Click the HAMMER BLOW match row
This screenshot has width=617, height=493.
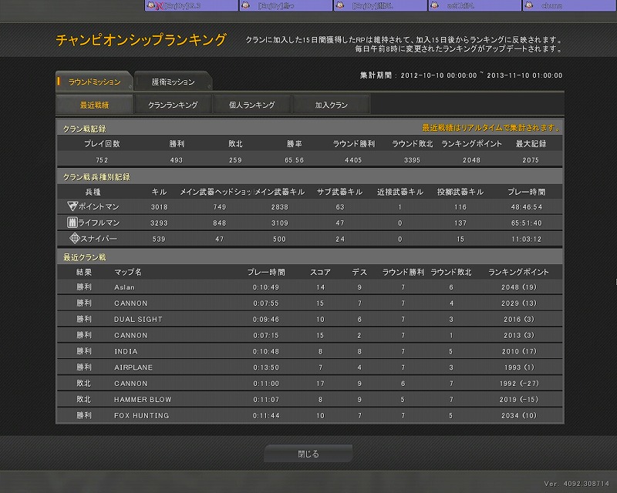pyautogui.click(x=308, y=399)
